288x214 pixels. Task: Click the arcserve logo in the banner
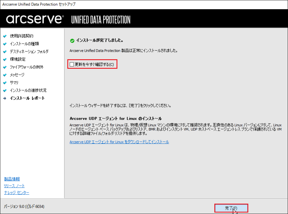point(35,19)
